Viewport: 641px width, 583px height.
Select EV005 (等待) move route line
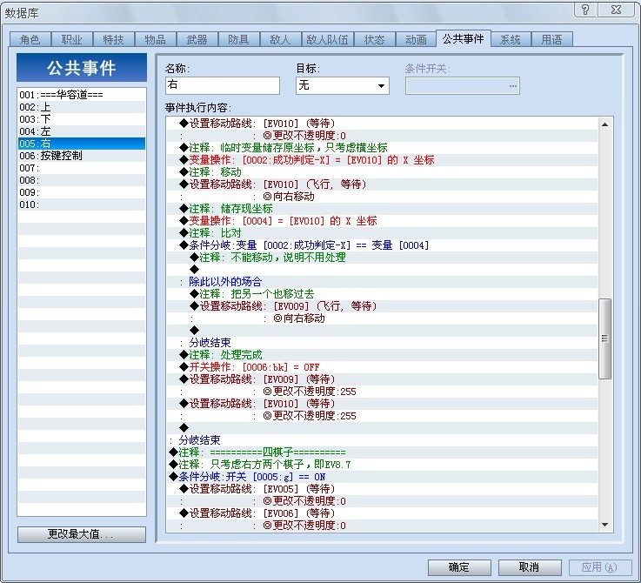(382, 489)
